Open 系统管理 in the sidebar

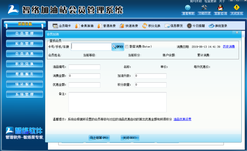pyautogui.click(x=24, y=94)
